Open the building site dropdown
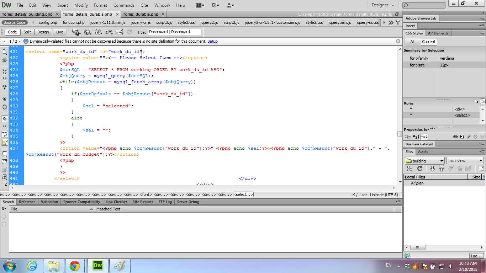This screenshot has width=486, height=273. tap(425, 161)
